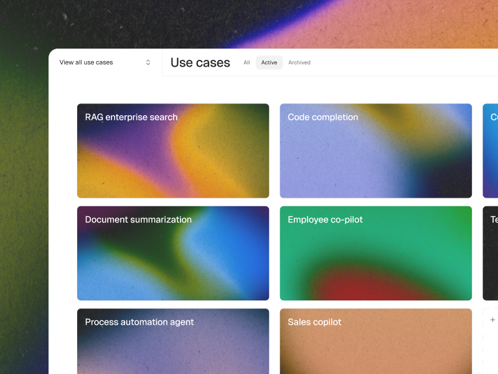Open the Process automation agent card
Image resolution: width=498 pixels, height=374 pixels.
point(173,341)
